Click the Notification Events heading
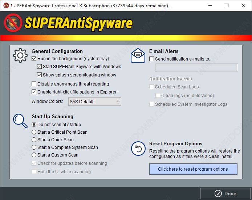Viewport: 252px width, 200px height. pyautogui.click(x=171, y=79)
